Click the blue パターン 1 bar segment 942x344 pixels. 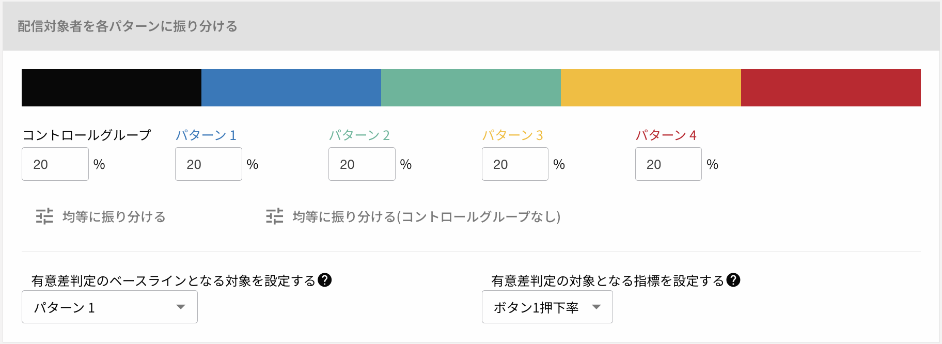pyautogui.click(x=291, y=88)
